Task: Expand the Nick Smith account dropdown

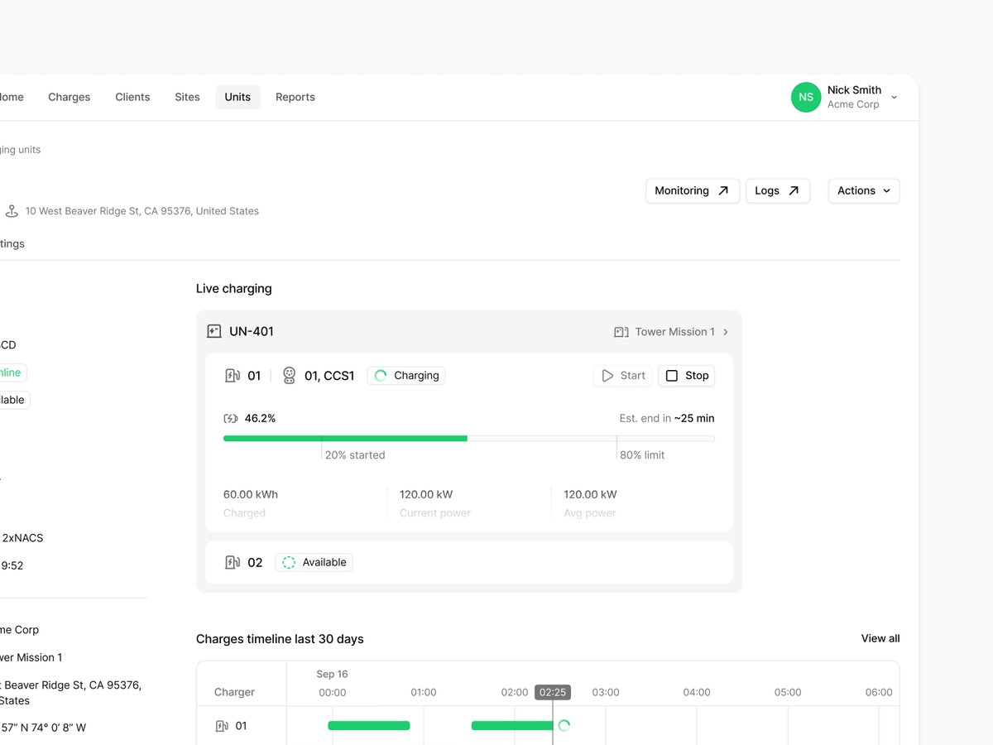Action: click(x=894, y=98)
